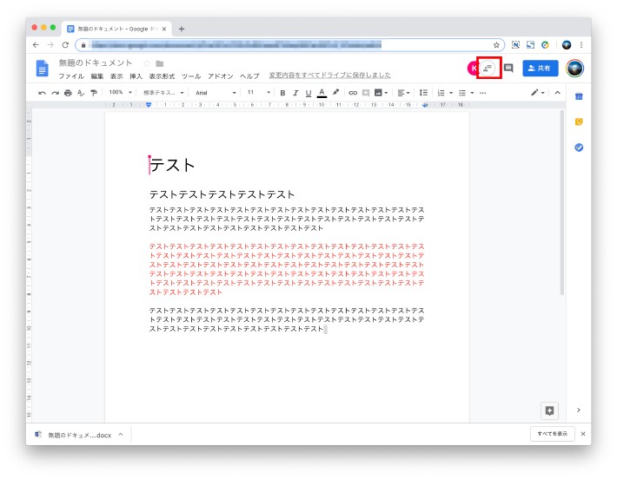Open font size 11 dropdown
This screenshot has height=479, width=617.
(258, 92)
